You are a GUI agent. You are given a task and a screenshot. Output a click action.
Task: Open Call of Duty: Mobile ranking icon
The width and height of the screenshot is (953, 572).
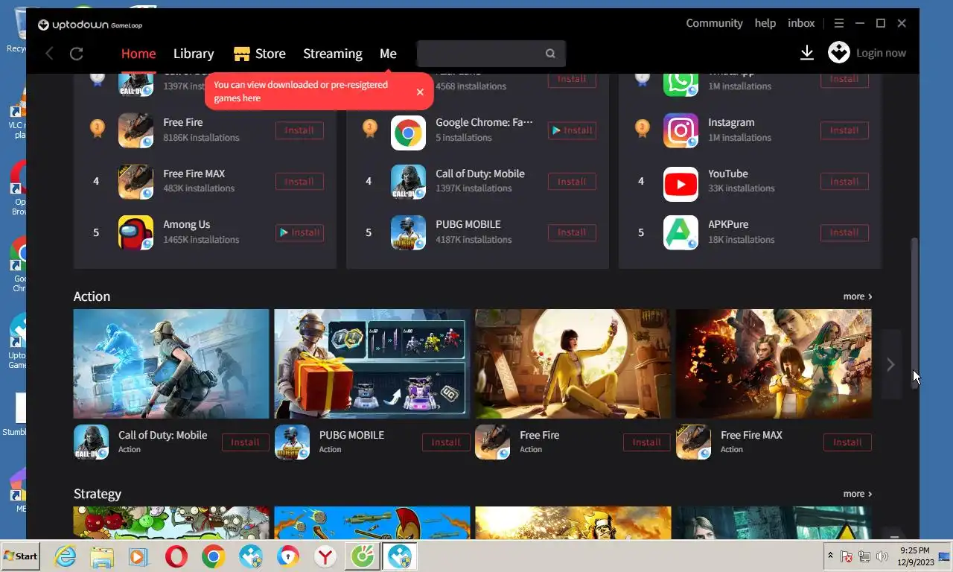pyautogui.click(x=408, y=182)
